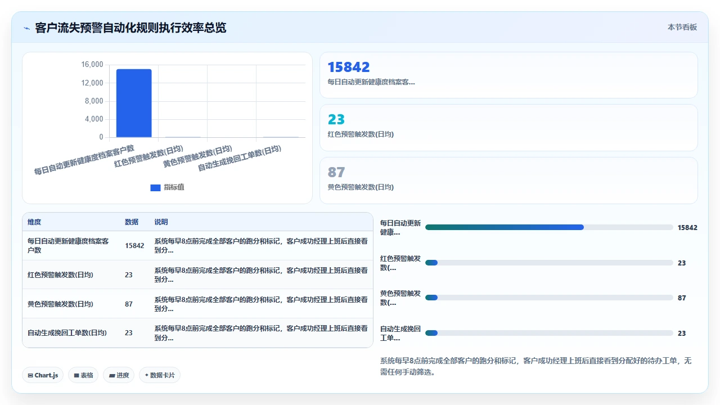Click the 4,000 y-axis label
Viewport: 720px width, 405px height.
tap(94, 119)
